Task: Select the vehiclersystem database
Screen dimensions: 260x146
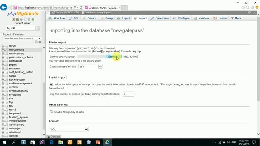Action: click(x=17, y=121)
